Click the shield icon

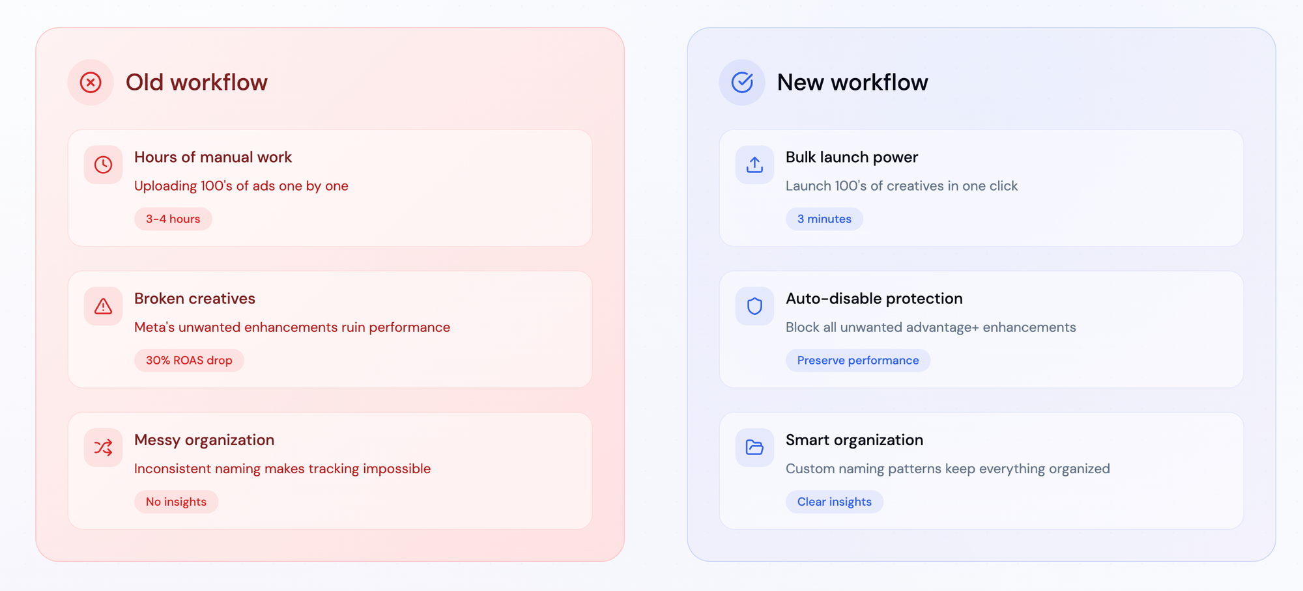[754, 306]
